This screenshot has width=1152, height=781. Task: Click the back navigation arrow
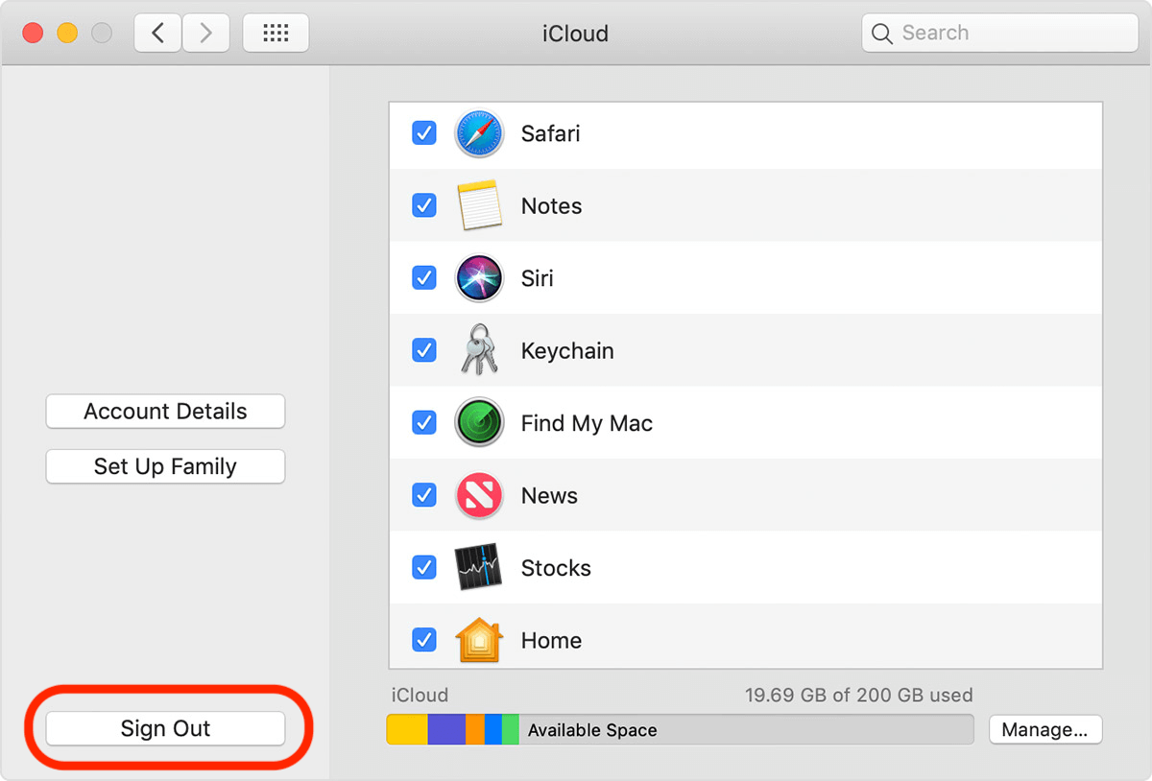point(156,32)
